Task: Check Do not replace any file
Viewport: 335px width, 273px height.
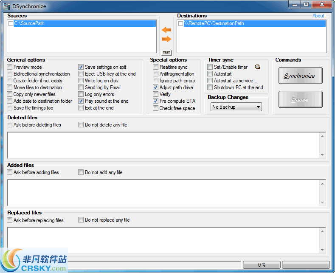Action: click(x=81, y=220)
